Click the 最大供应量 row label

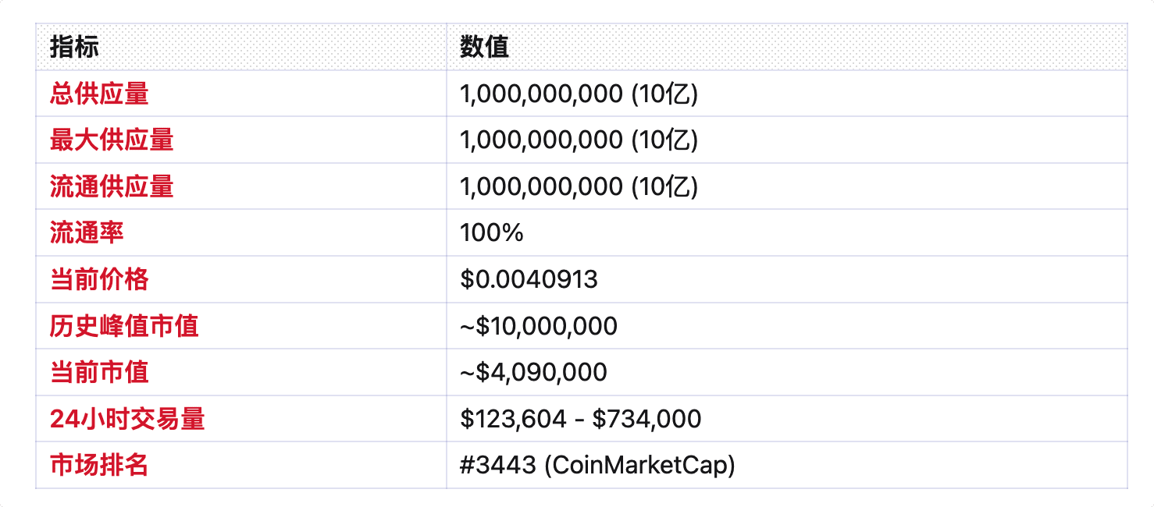112,140
